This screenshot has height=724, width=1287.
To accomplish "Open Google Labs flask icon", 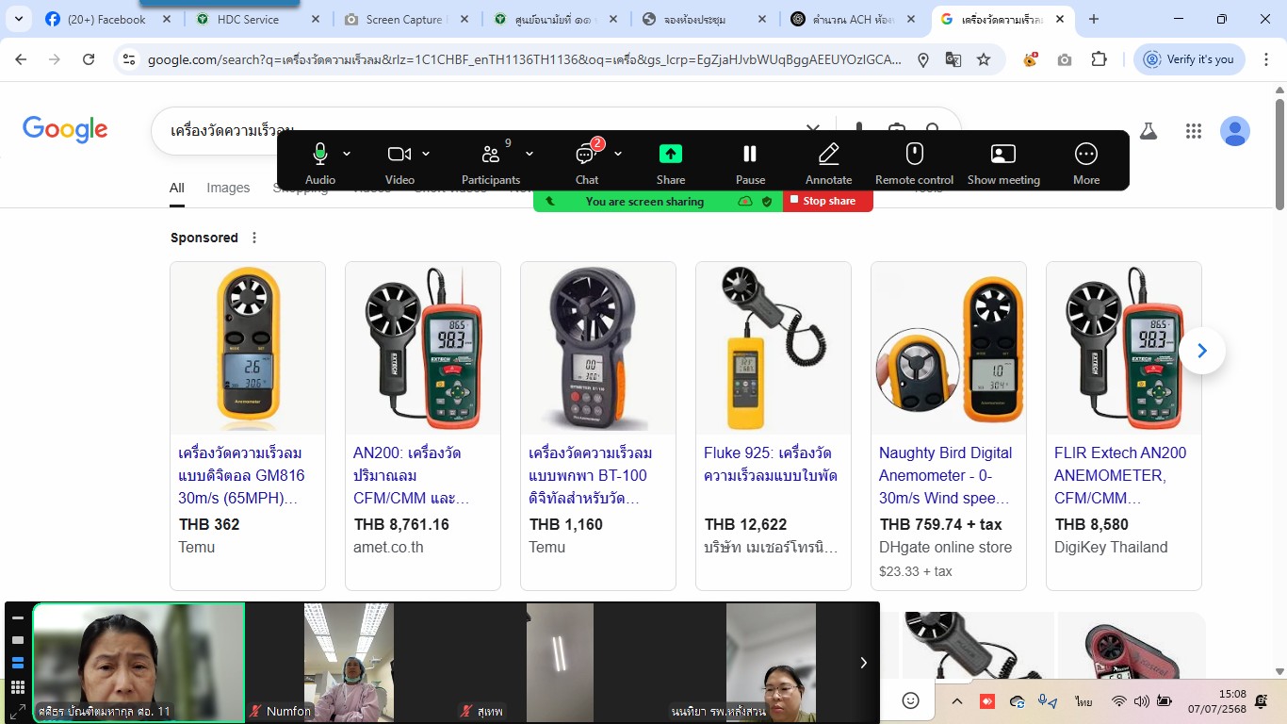I will tap(1148, 131).
